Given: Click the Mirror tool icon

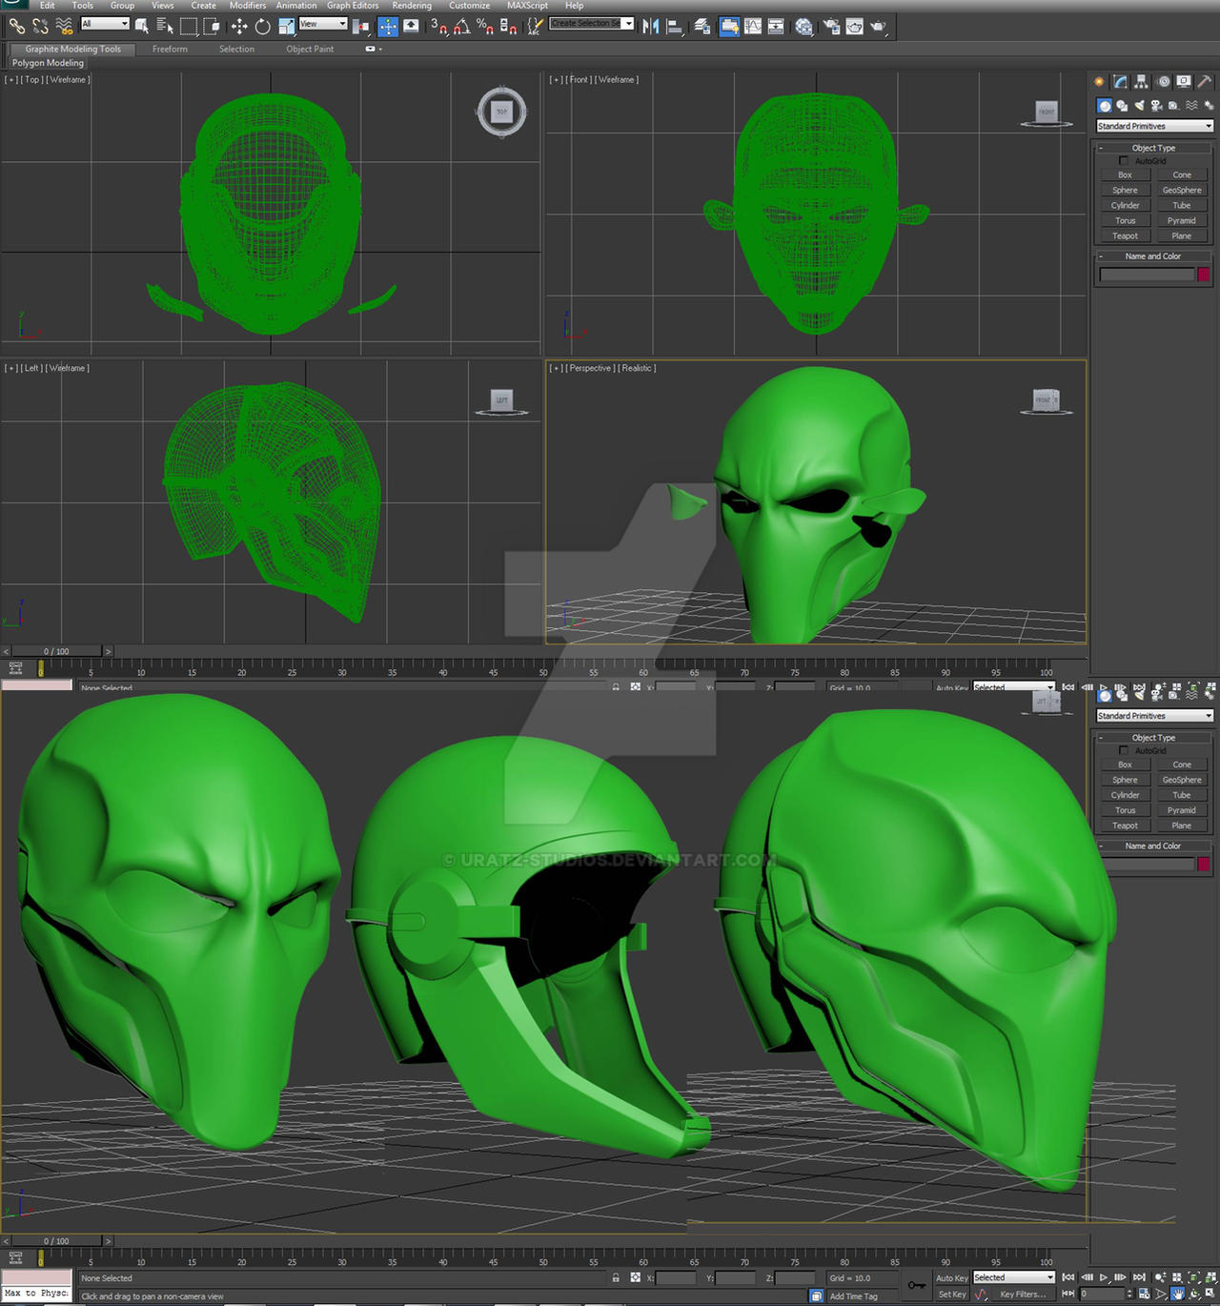Looking at the screenshot, I should 651,26.
